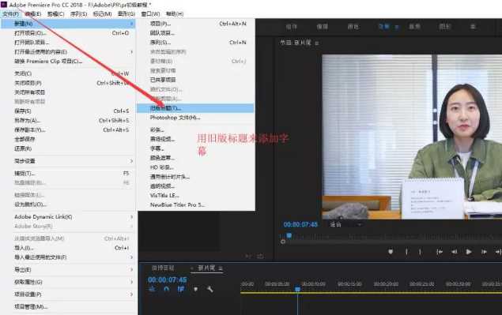Open the timeline wrench display settings

click(x=210, y=289)
